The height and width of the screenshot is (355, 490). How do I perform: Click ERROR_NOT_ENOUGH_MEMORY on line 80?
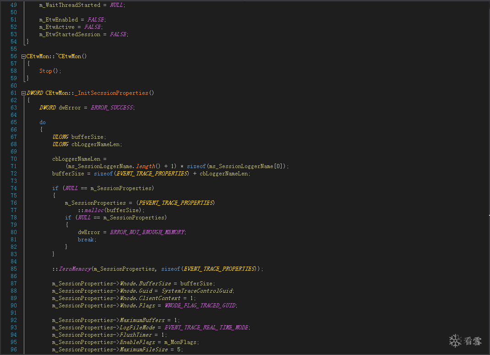pyautogui.click(x=147, y=232)
